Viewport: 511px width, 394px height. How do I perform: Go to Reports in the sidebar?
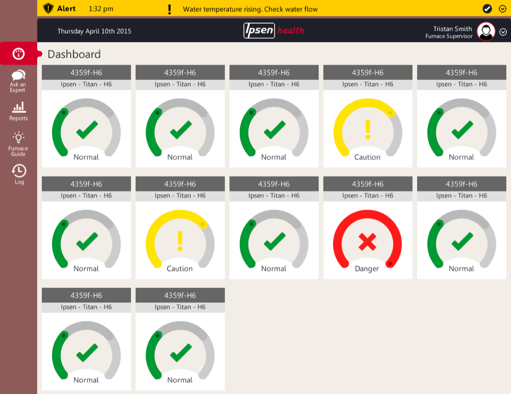coord(18,111)
